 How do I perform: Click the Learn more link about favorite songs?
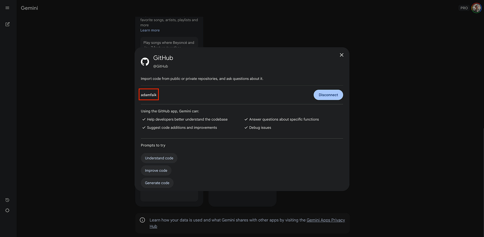click(150, 30)
